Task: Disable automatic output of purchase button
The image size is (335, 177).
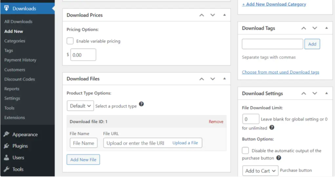Action: tap(245, 150)
